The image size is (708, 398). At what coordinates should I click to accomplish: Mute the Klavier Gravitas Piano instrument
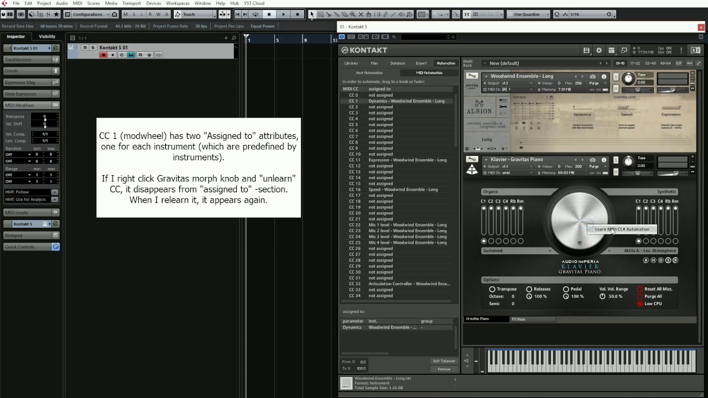(x=616, y=172)
